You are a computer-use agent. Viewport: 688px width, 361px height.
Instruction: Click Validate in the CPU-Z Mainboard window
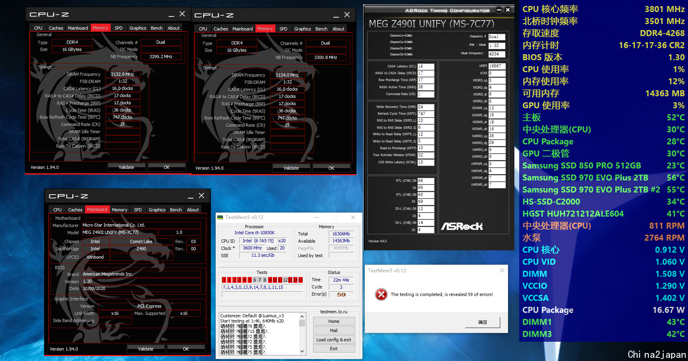click(146, 349)
